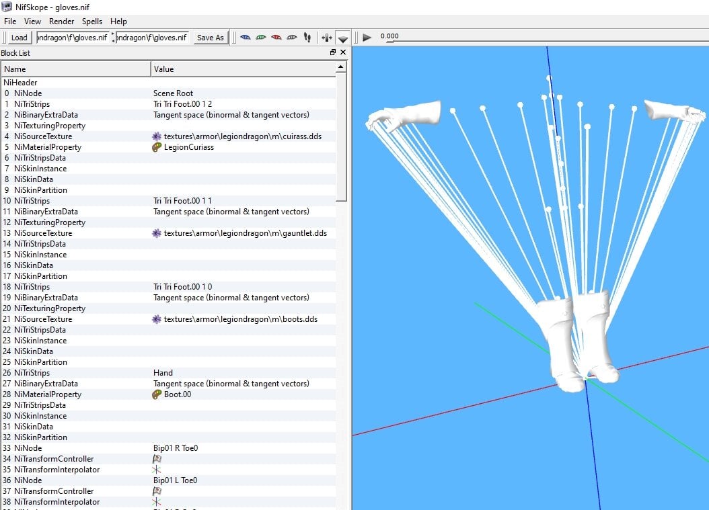Open the Spells menu
The width and height of the screenshot is (709, 510).
point(92,22)
